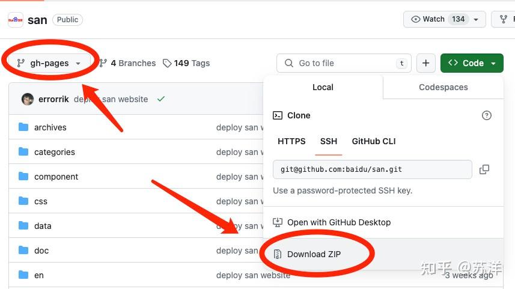This screenshot has width=515, height=289.
Task: Select the SSH clone tab
Action: tap(329, 141)
